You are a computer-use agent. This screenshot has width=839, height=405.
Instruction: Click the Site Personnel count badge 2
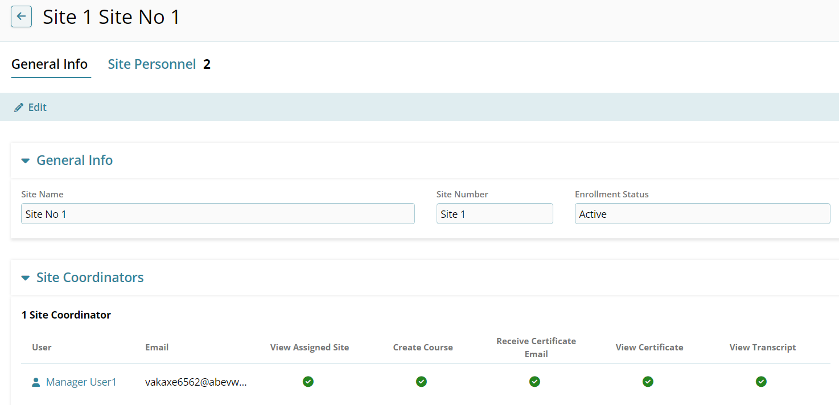coord(207,64)
